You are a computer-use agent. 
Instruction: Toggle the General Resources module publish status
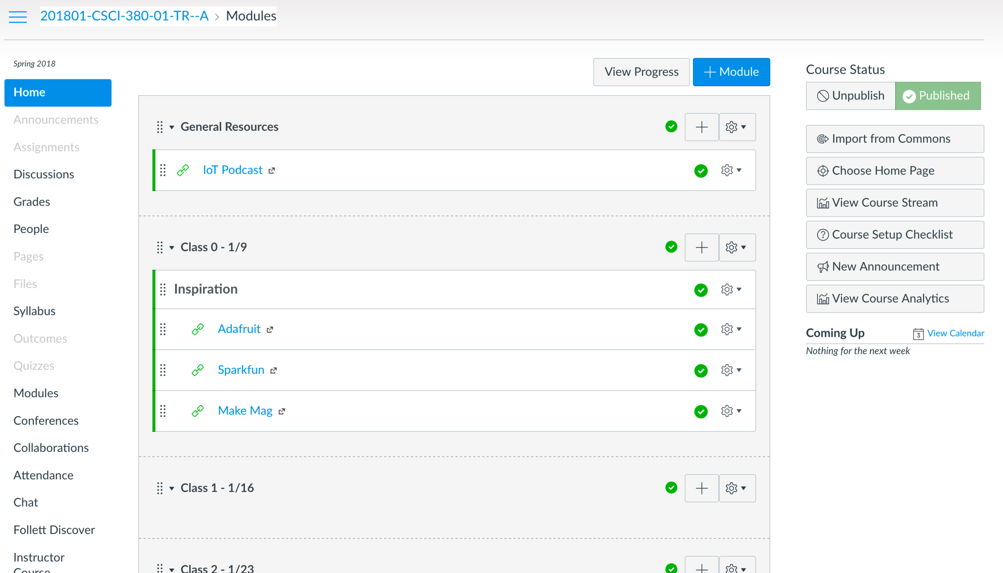pos(671,126)
